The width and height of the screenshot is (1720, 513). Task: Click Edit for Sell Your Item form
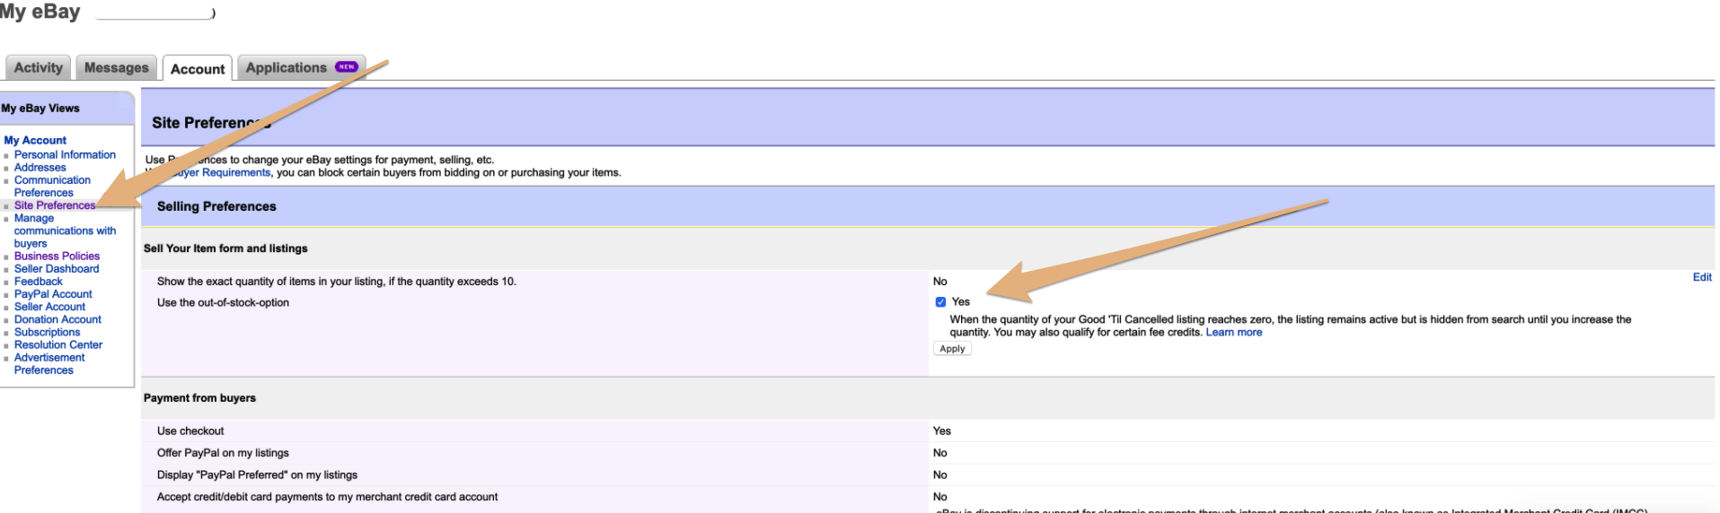[x=1701, y=277]
